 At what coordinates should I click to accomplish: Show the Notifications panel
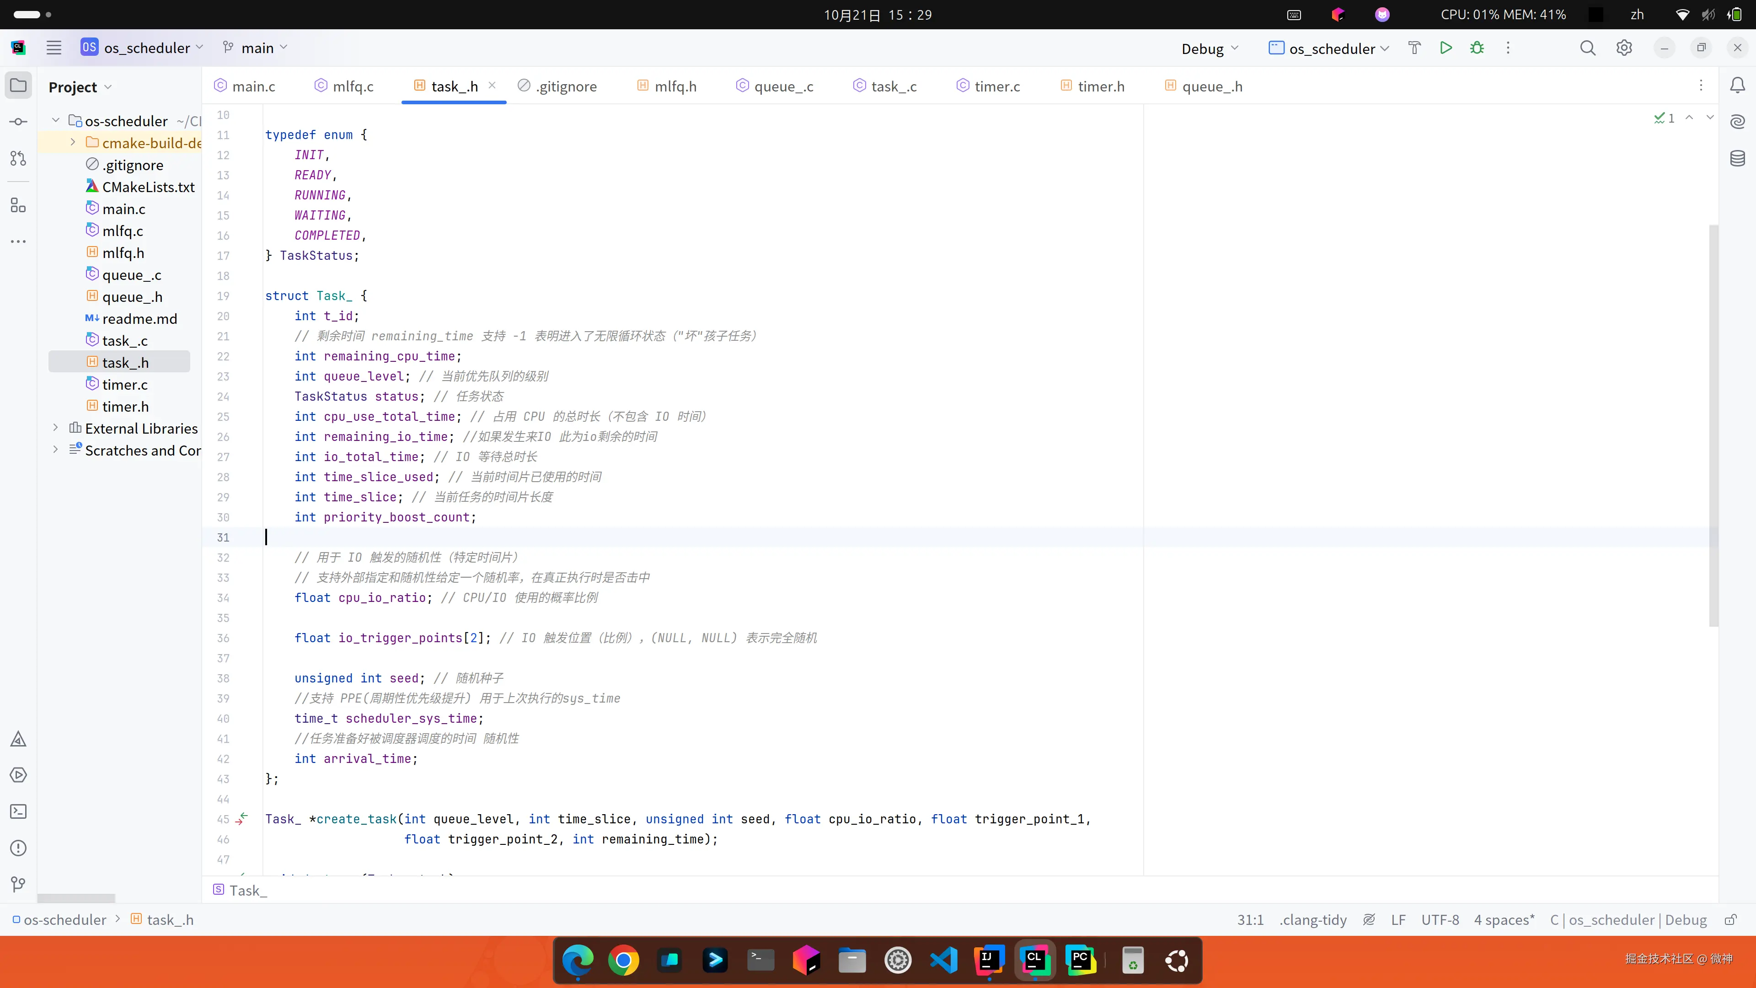1737,85
